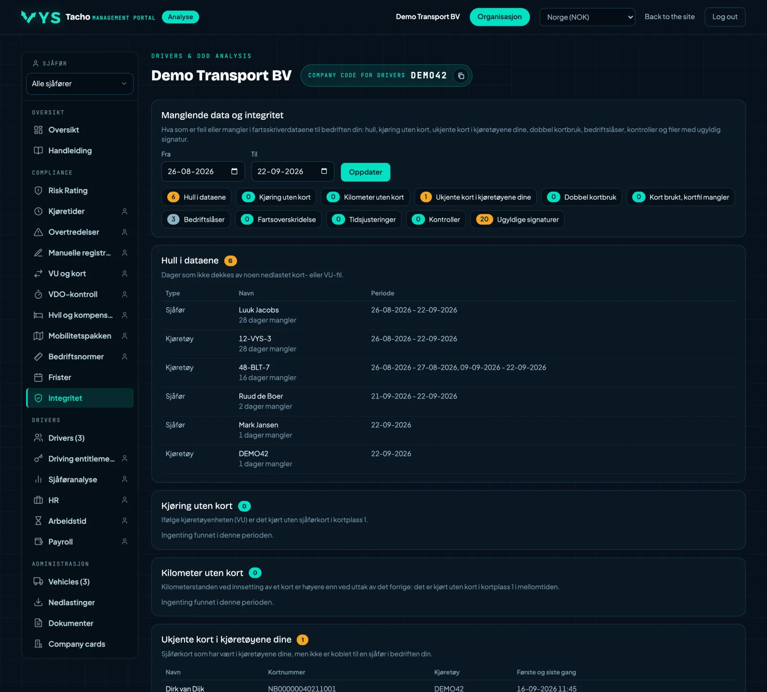Click the Mobilitetspakken map icon

38,336
